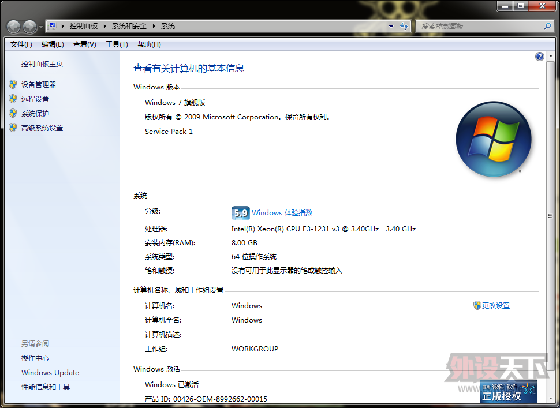Click Windows 已激活 text

pos(172,385)
